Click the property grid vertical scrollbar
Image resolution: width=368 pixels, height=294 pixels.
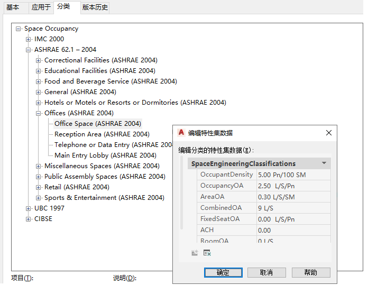coord(181,192)
